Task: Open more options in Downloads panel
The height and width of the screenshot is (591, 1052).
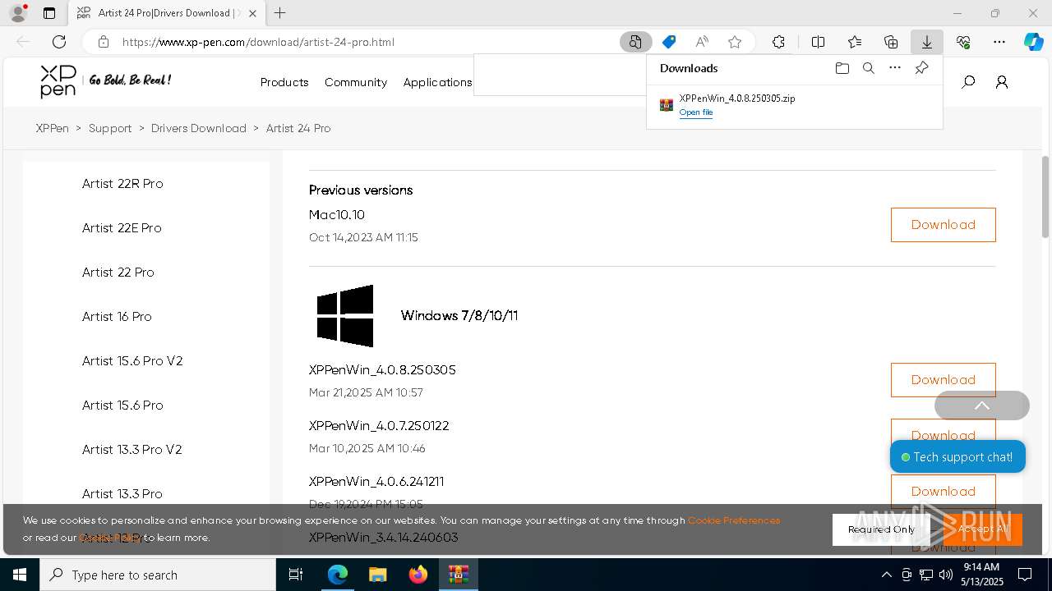Action: pos(895,68)
